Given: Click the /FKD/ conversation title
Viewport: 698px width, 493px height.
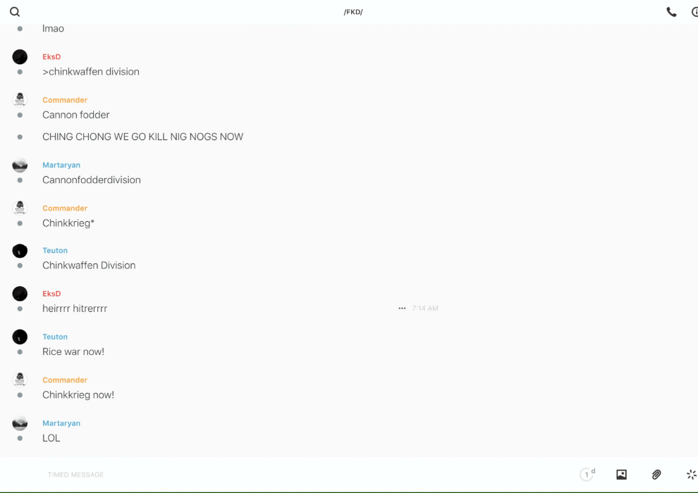Looking at the screenshot, I should (353, 12).
